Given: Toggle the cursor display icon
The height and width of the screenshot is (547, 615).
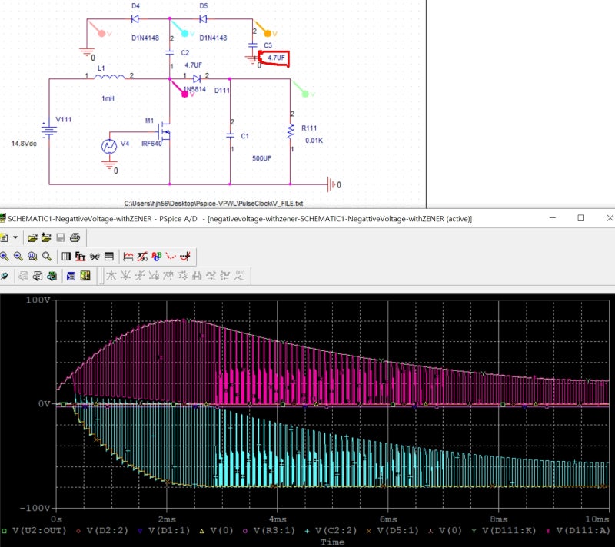Looking at the screenshot, I should point(184,256).
